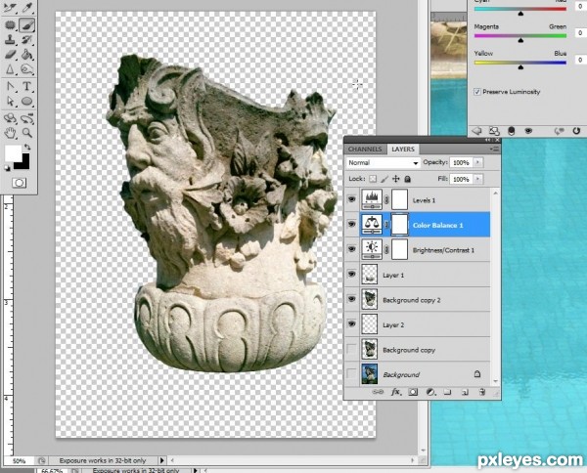Hide the Brightness/Contrast 1 layer
The height and width of the screenshot is (473, 587).
tap(351, 249)
